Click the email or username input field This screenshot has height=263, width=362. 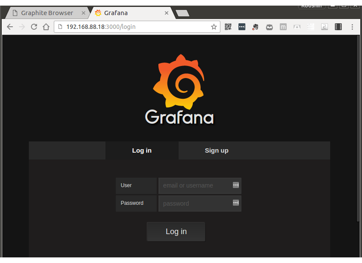point(194,185)
